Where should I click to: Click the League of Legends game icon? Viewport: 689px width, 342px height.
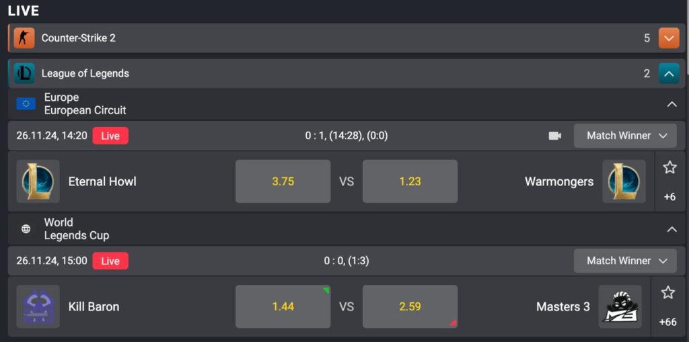pyautogui.click(x=24, y=73)
